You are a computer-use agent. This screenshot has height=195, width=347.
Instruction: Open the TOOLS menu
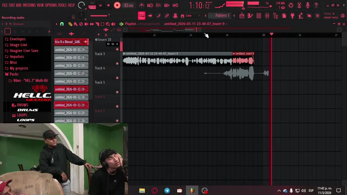tap(62, 5)
